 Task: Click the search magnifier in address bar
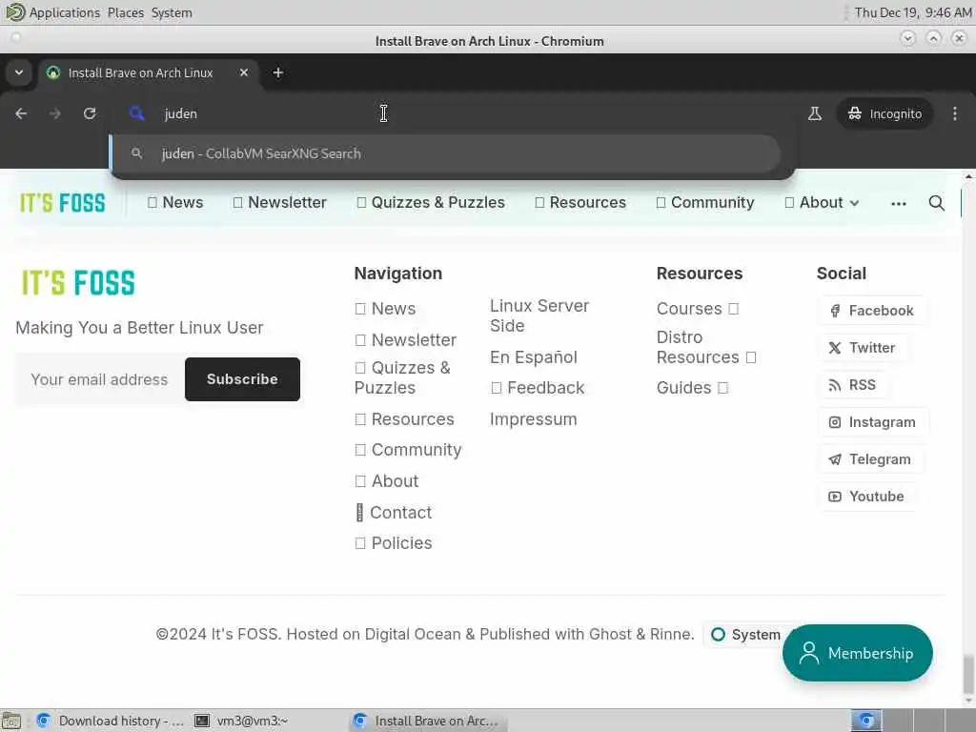click(136, 113)
